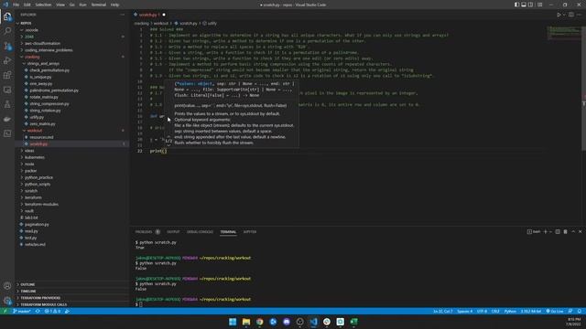Viewport: 586px width, 329px height.
Task: Split the terminal panel
Action: 558,231
